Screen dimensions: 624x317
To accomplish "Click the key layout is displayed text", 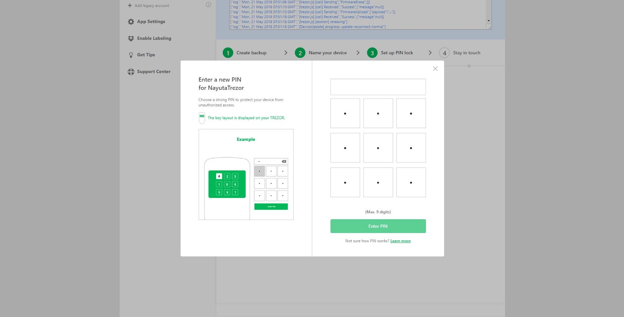I will point(246,118).
